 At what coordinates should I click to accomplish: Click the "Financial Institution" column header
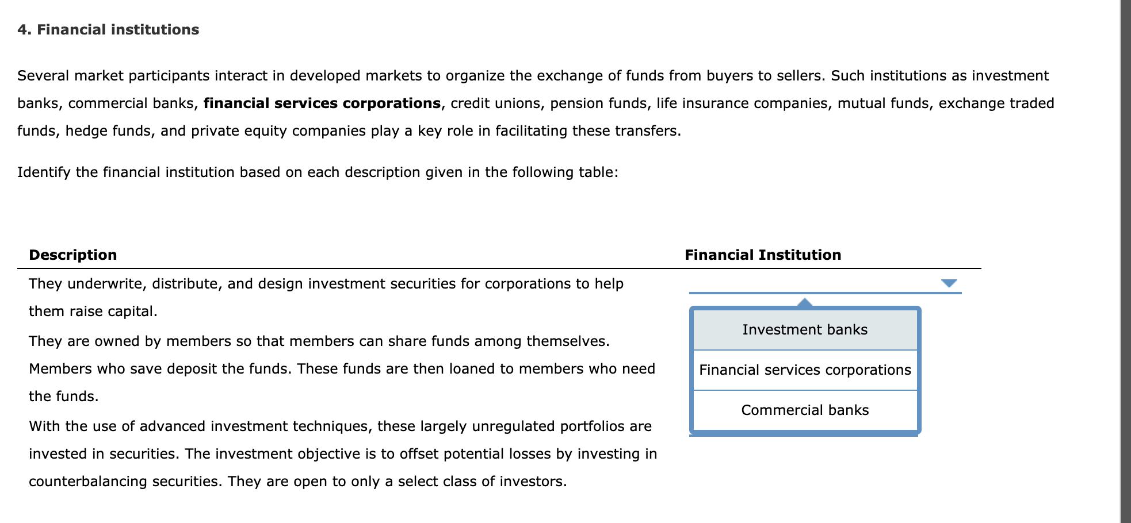click(762, 255)
